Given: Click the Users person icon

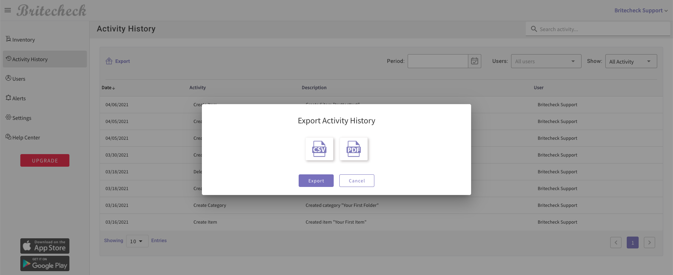Looking at the screenshot, I should (8, 78).
